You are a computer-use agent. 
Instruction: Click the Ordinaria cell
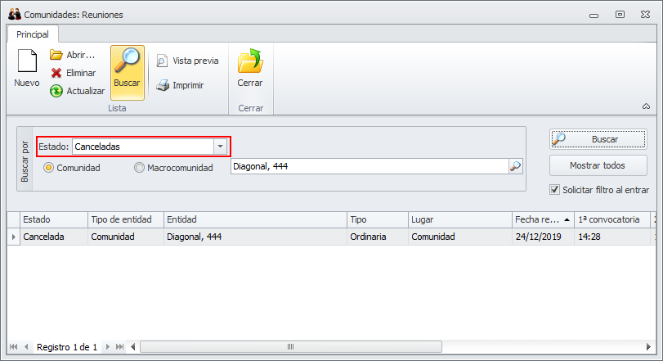tap(377, 237)
